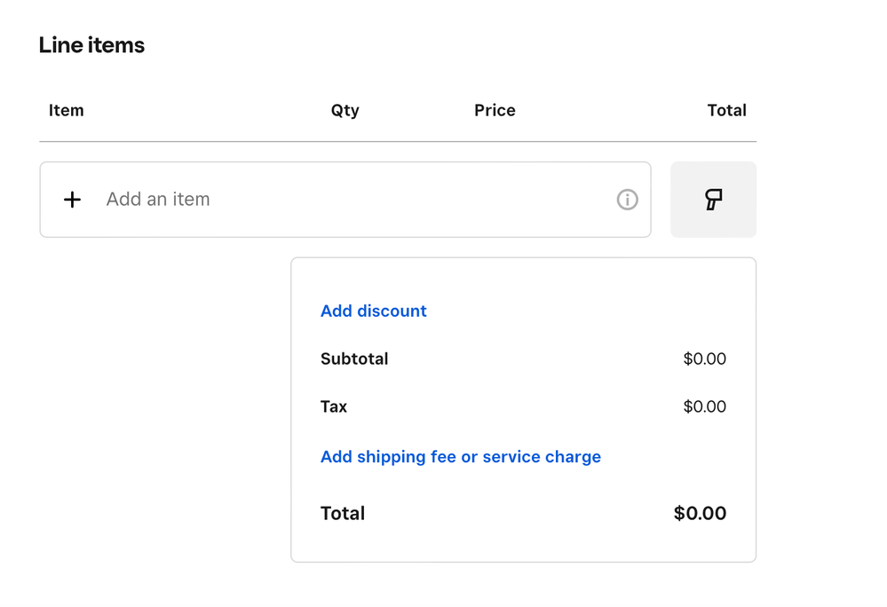Click the divider line under column headers
Screen dimensions: 887x607
[398, 141]
